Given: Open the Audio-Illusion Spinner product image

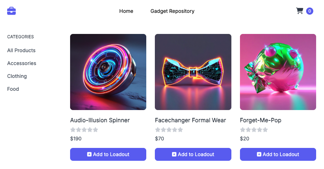Looking at the screenshot, I should [x=108, y=72].
